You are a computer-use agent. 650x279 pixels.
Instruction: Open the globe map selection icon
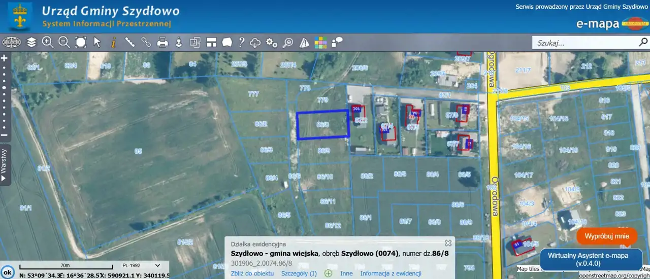click(x=11, y=42)
